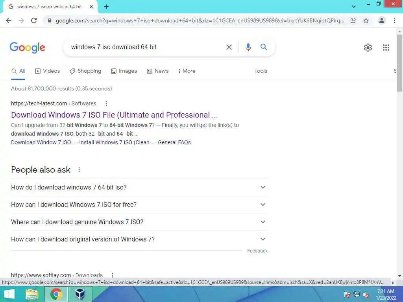Reload the page with refresh icon
Image resolution: width=403 pixels, height=302 pixels.
(x=34, y=20)
